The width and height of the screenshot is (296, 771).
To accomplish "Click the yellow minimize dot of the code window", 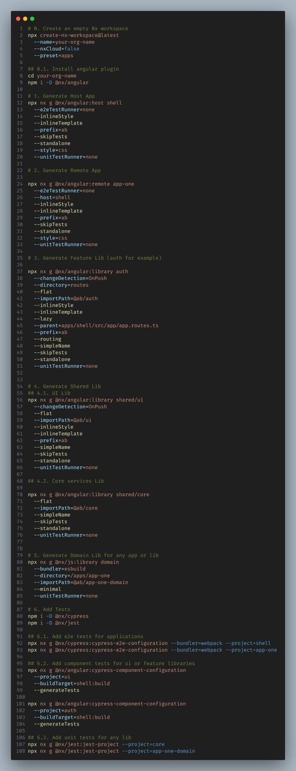I will point(24,19).
